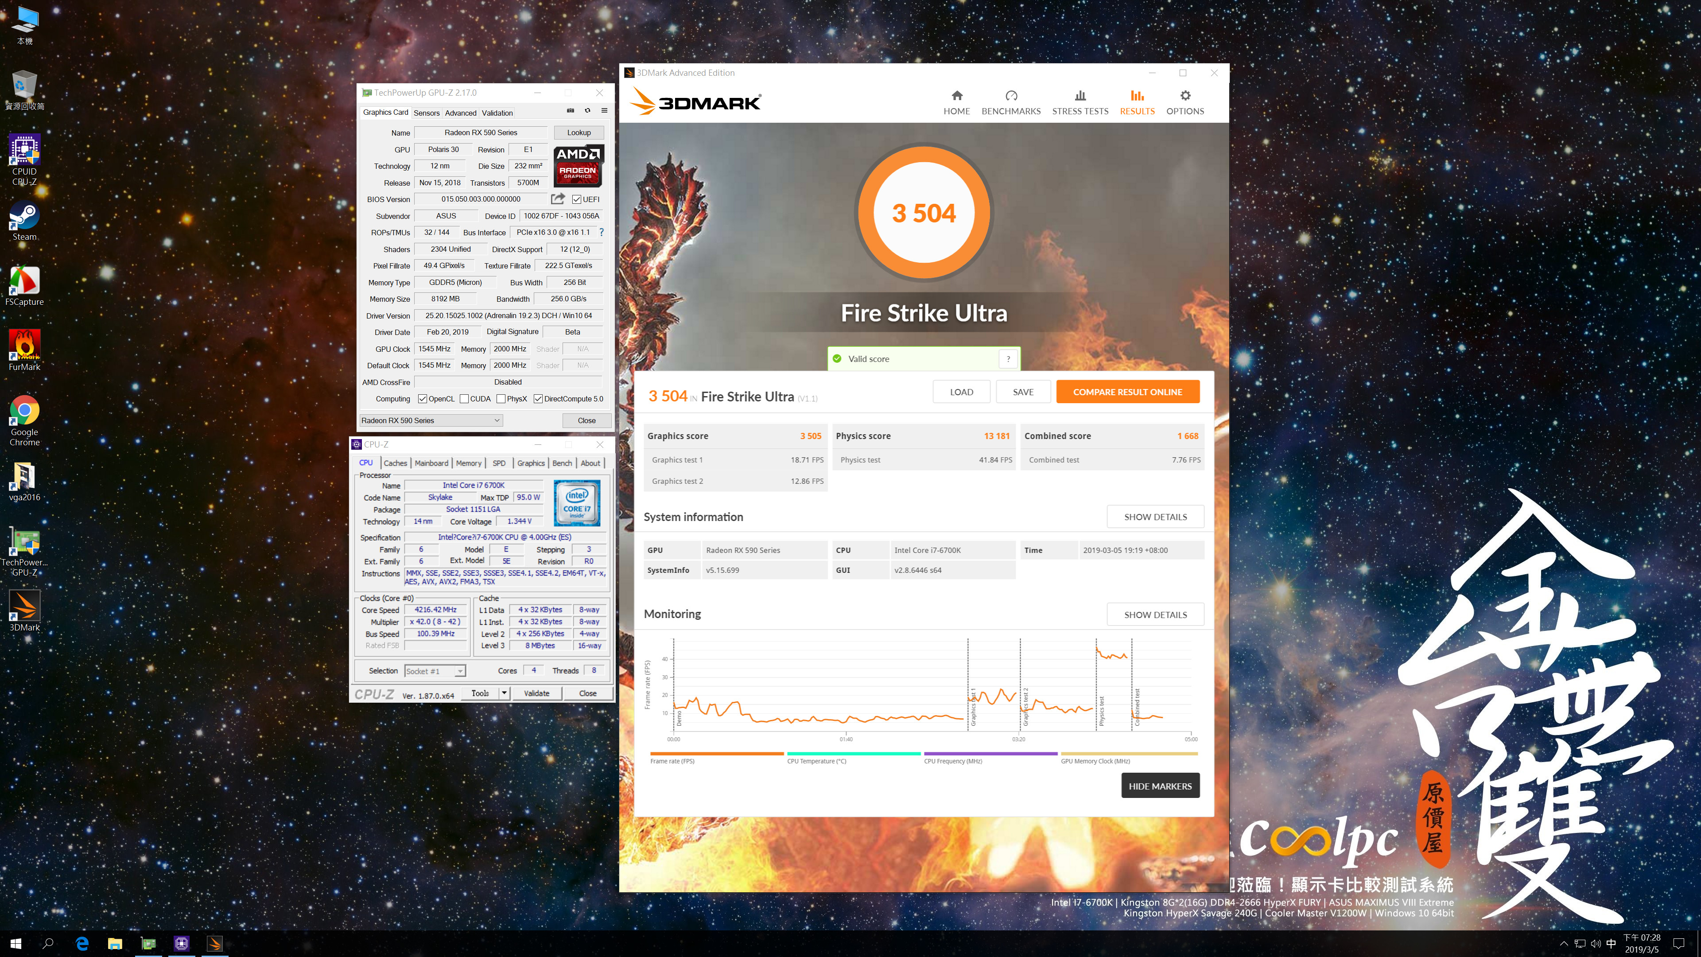Open the RESULTS bar chart icon
Screen dimensions: 1701x957
[1137, 95]
